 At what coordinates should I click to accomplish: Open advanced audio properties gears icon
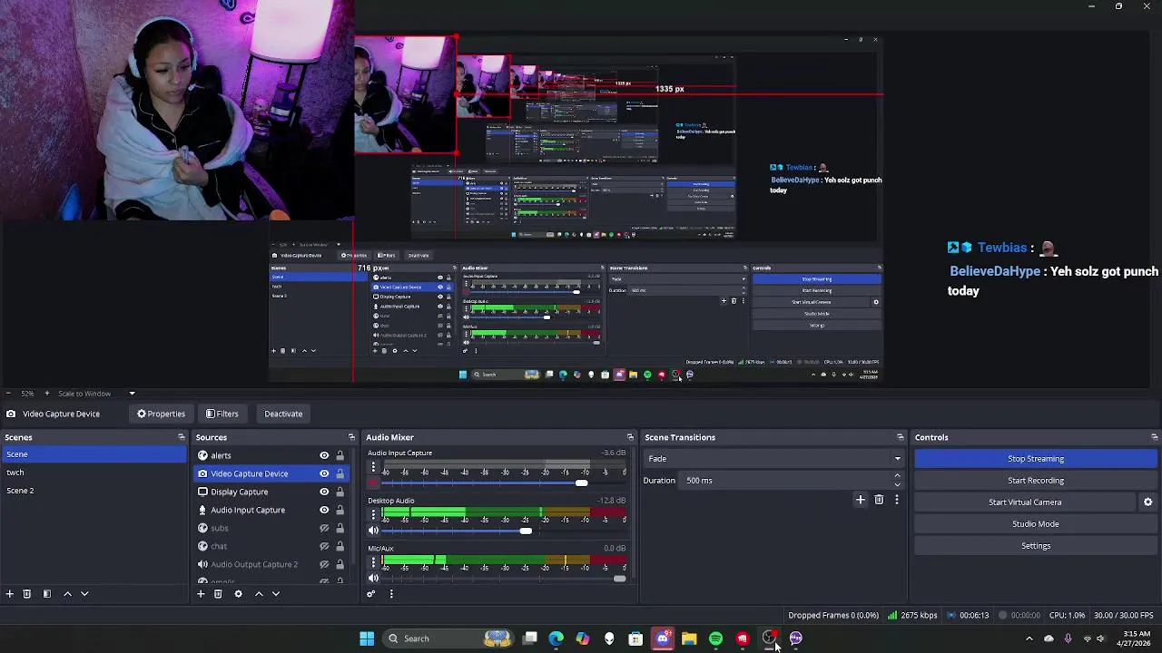[370, 594]
